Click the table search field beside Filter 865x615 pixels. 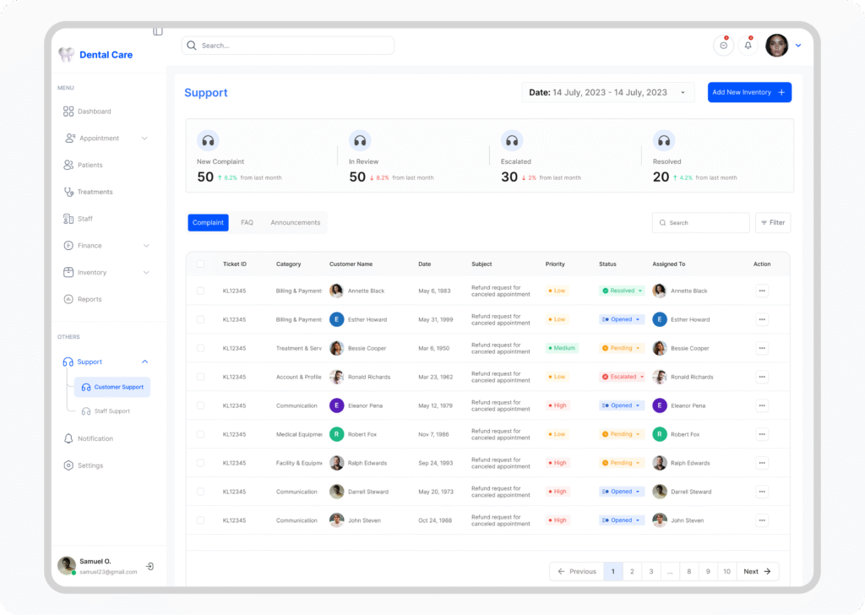700,223
